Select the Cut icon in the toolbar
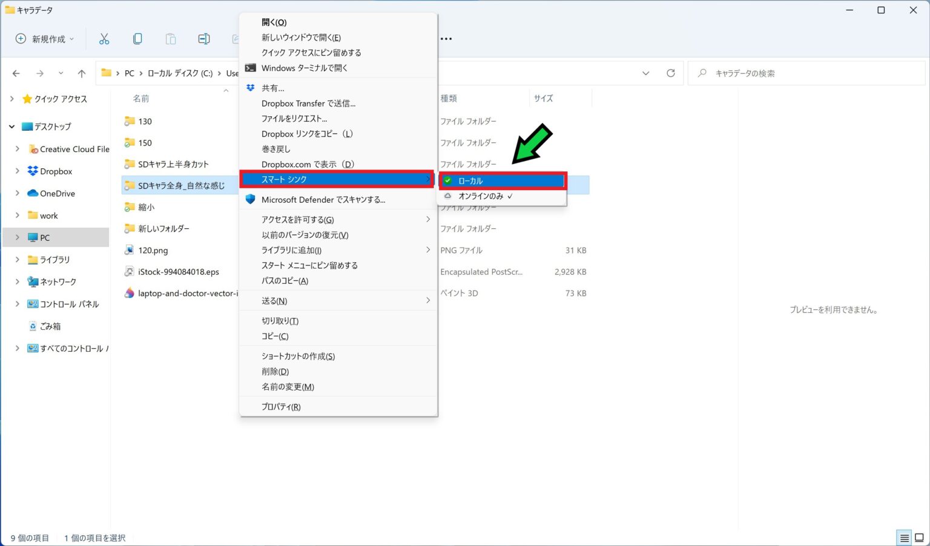This screenshot has width=930, height=546. 104,38
